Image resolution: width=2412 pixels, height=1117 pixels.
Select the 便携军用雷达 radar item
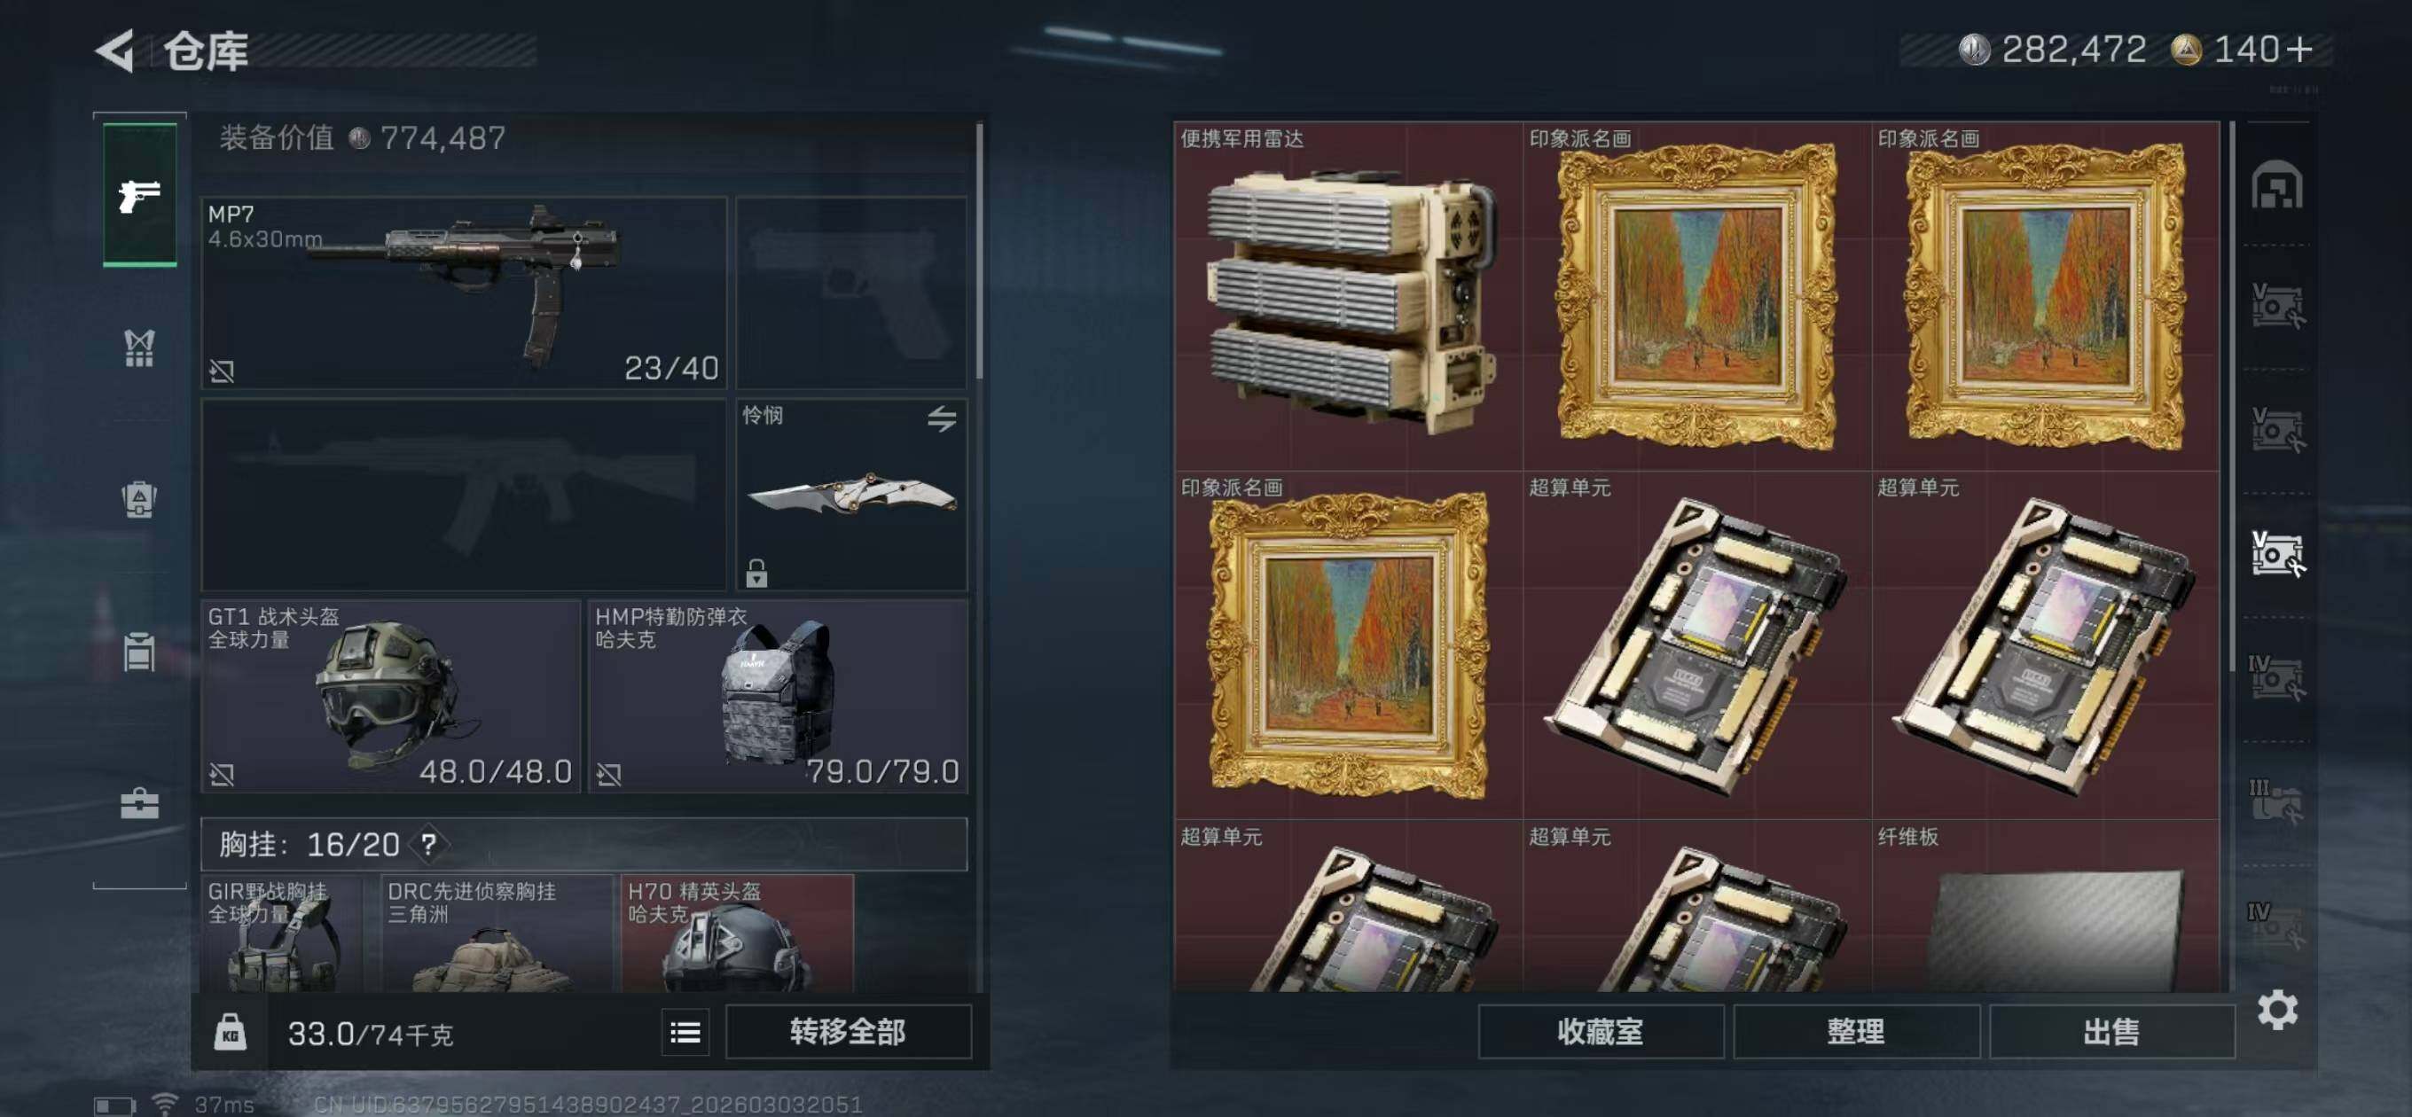click(1348, 296)
